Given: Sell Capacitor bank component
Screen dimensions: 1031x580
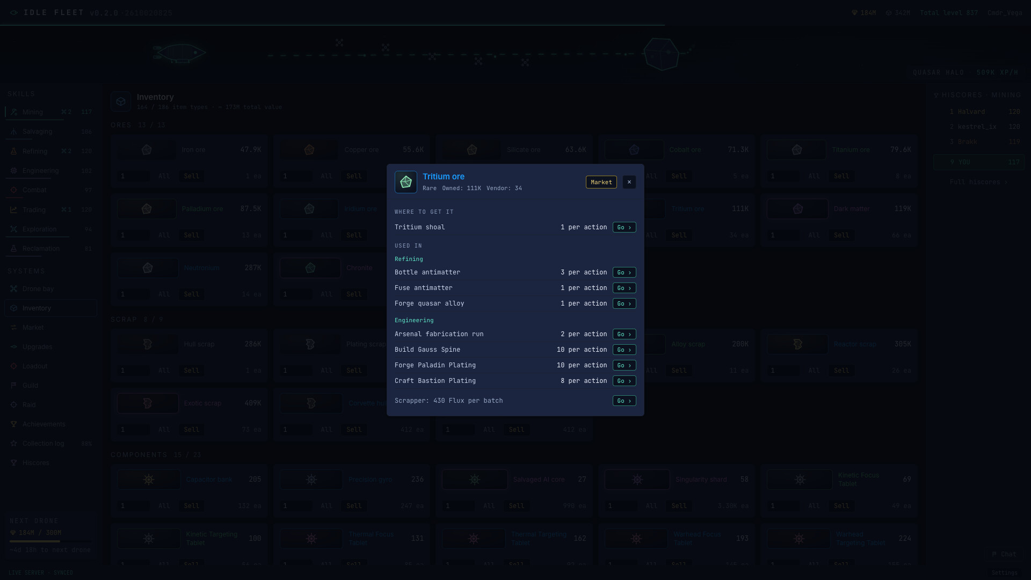Looking at the screenshot, I should (192, 506).
